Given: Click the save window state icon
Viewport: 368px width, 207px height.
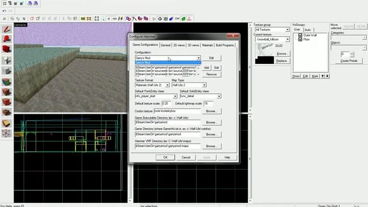Looking at the screenshot, I should coord(36,3).
